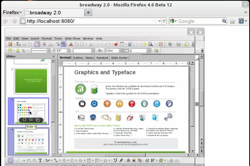Click the line width field 0.03"

(x=60, y=51)
